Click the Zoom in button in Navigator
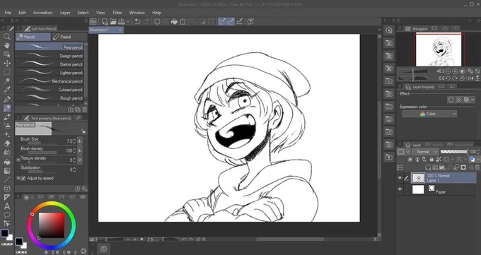Image resolution: width=481 pixels, height=255 pixels. point(455,71)
